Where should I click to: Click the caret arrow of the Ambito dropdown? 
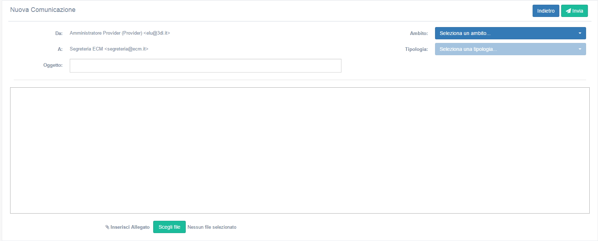click(x=580, y=33)
